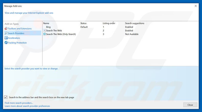This screenshot has width=202, height=112.
Task: Select the Search The Web provider row
Action: pyautogui.click(x=95, y=30)
